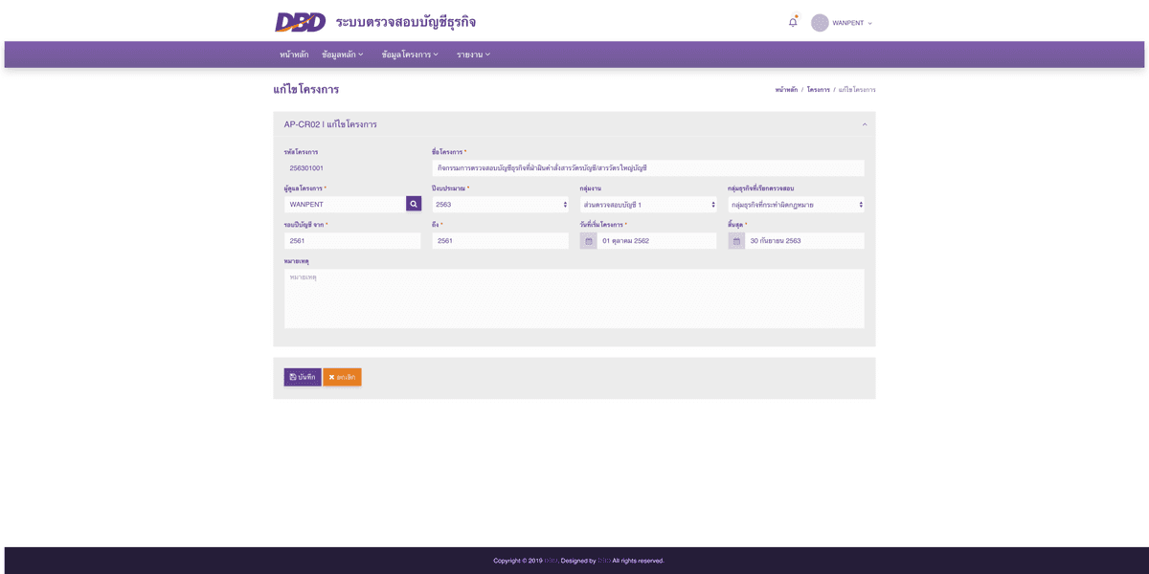Open the WANPENT user menu chevron

coord(870,23)
